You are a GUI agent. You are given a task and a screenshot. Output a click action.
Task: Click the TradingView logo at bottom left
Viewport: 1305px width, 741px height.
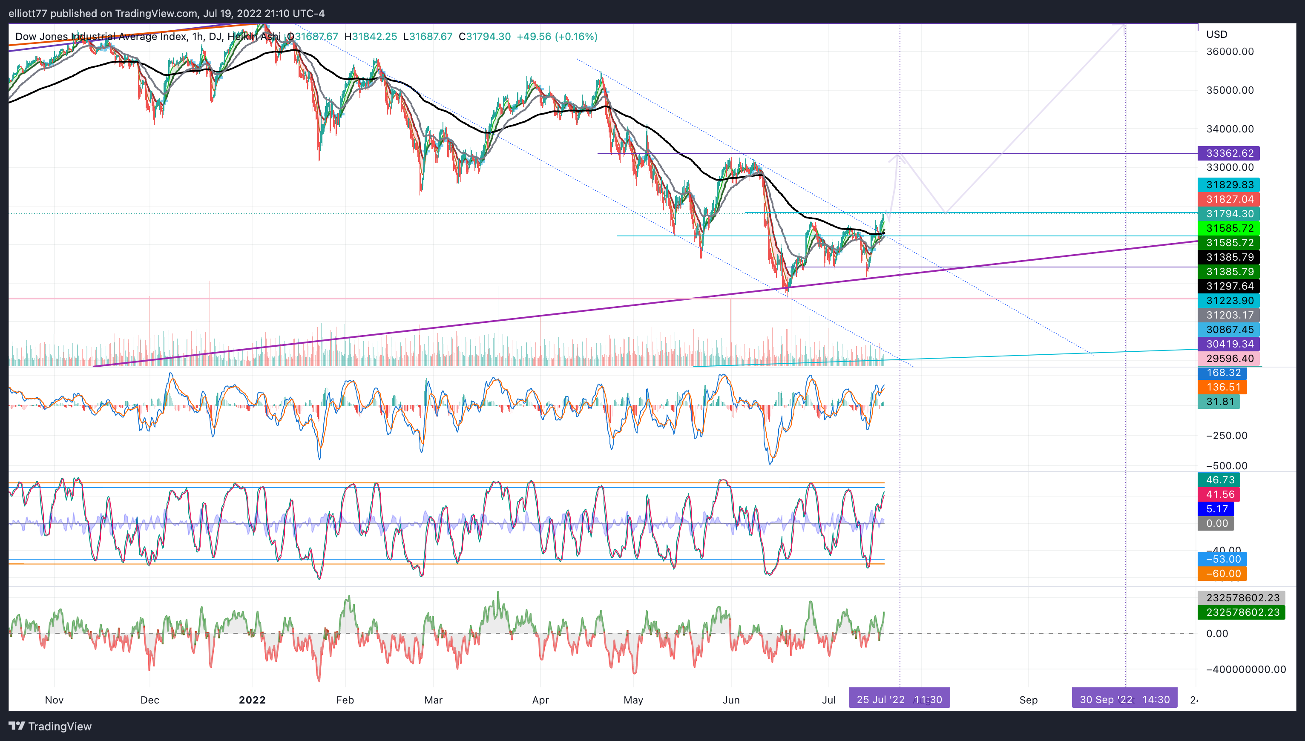pyautogui.click(x=50, y=726)
